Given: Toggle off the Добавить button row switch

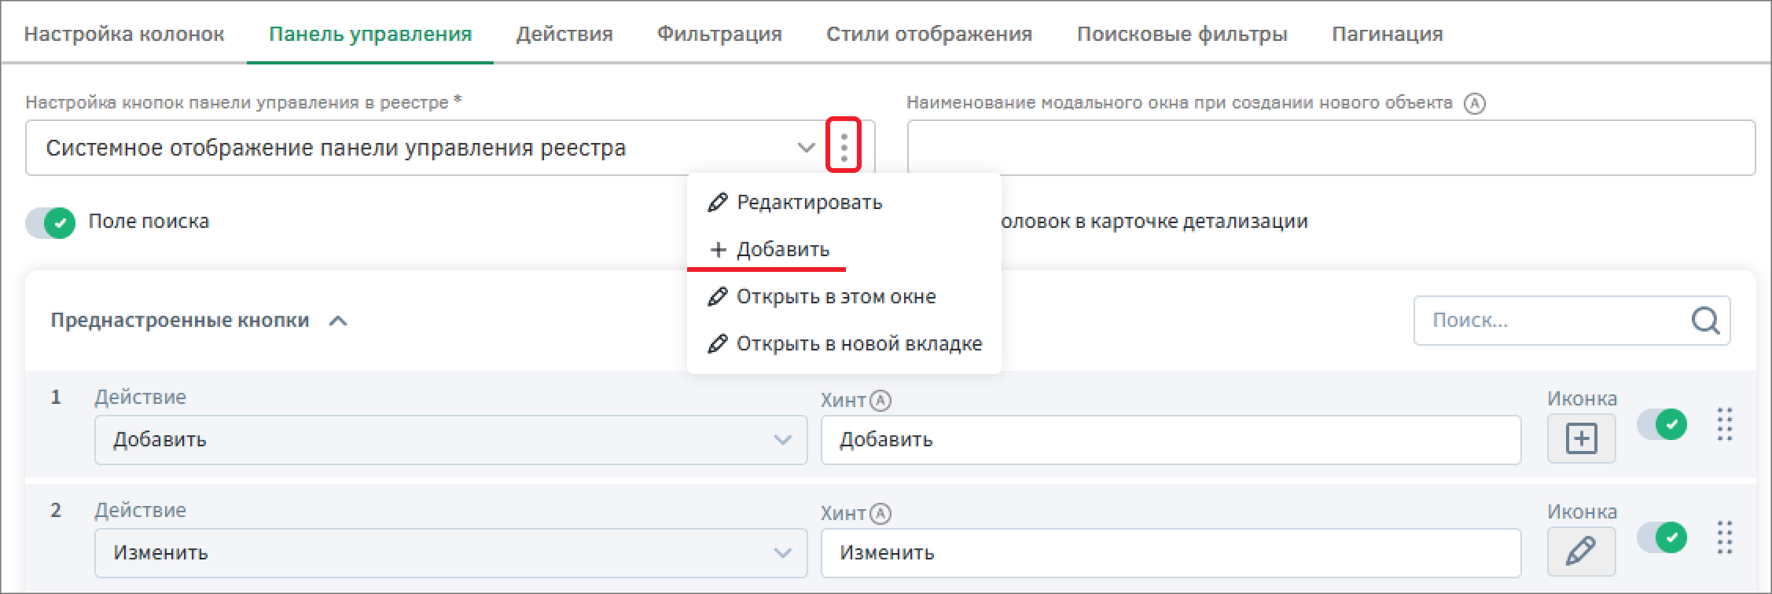Looking at the screenshot, I should coord(1661,425).
